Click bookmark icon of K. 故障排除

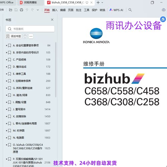pos(10,117)
